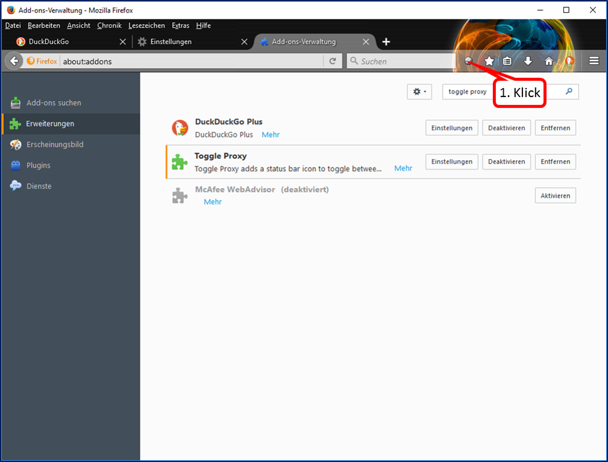Open the Firefox hamburger menu

(x=594, y=61)
